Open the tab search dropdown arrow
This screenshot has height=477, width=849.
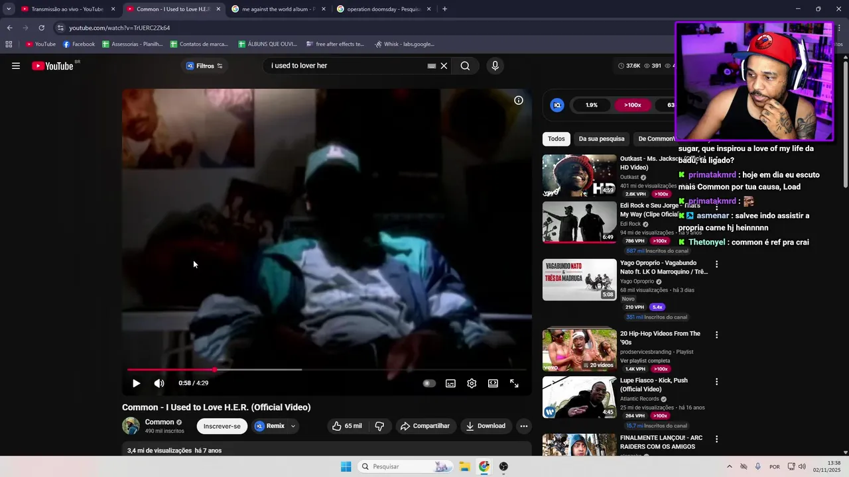pos(8,9)
